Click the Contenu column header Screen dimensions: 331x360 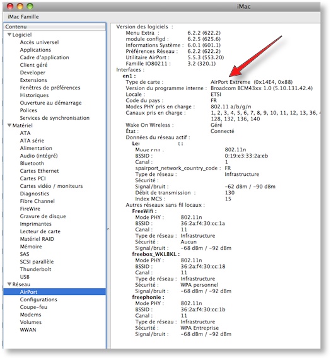click(55, 26)
